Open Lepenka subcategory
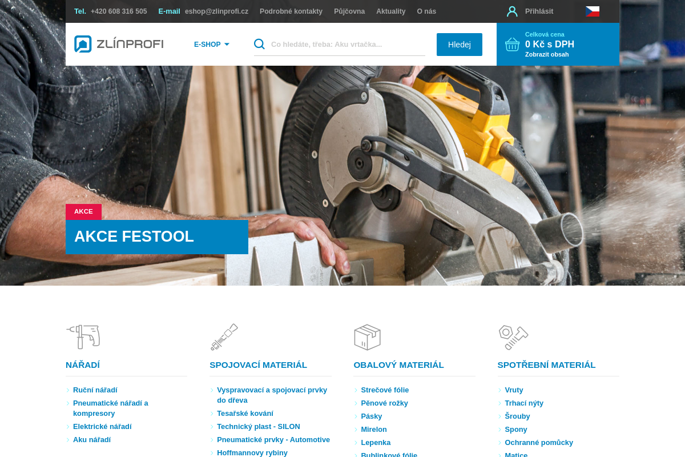Image resolution: width=685 pixels, height=457 pixels. click(376, 443)
